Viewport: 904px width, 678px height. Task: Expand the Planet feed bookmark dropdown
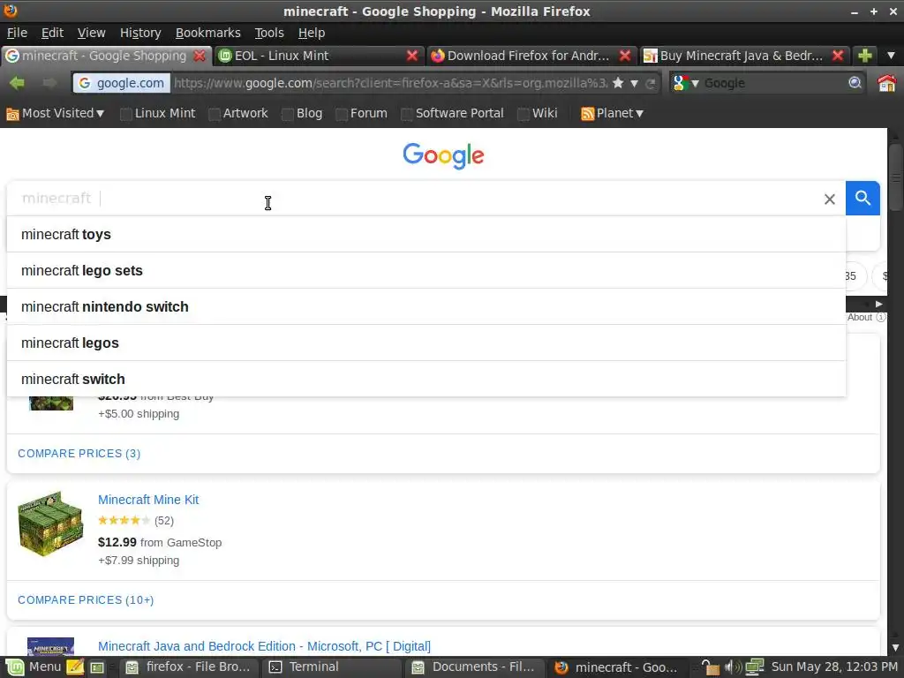tap(613, 114)
